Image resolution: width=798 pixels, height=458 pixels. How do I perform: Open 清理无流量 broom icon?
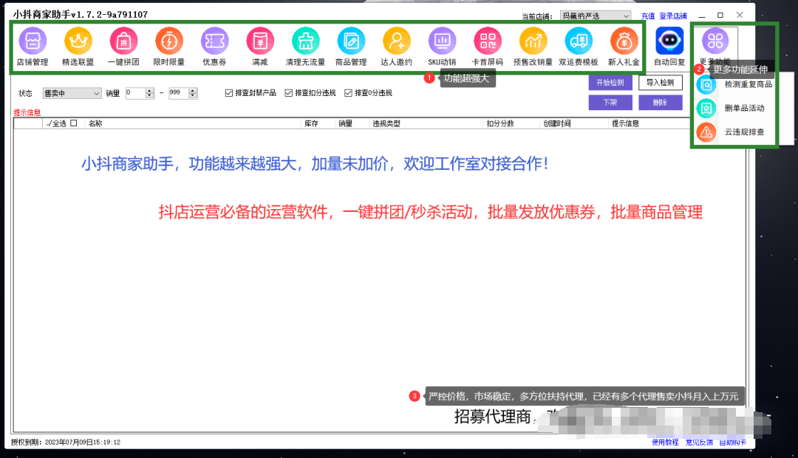[x=305, y=41]
